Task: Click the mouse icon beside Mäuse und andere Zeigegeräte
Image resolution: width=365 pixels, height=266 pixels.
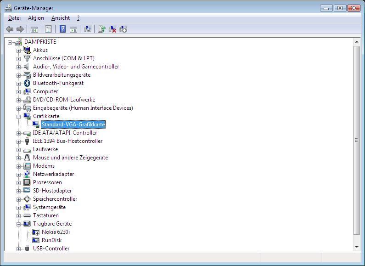Action: pos(27,158)
